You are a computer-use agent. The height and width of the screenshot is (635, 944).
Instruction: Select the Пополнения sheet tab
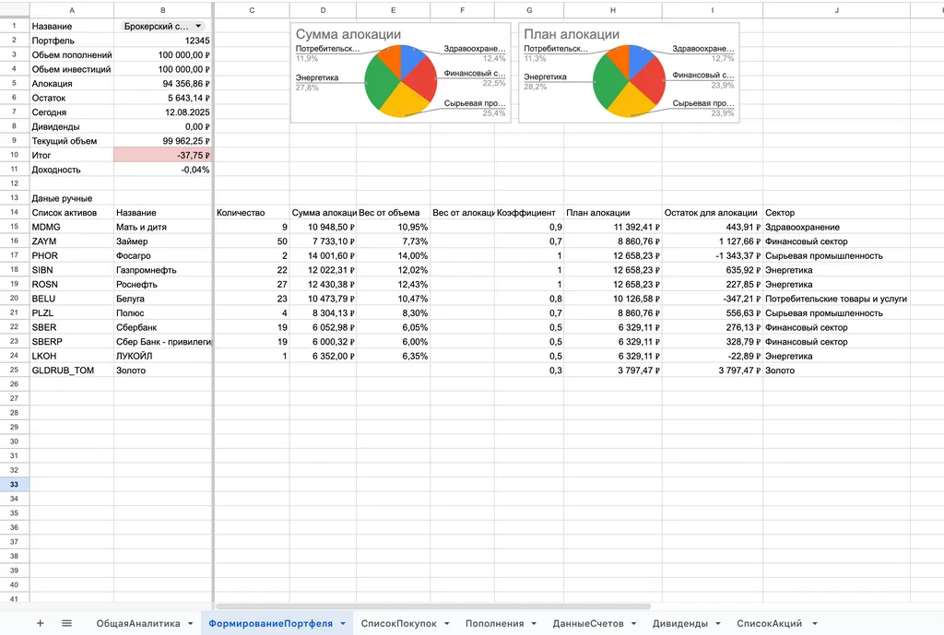pos(494,623)
